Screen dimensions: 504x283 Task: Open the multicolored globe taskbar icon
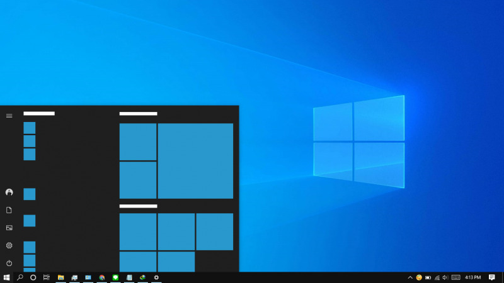coord(143,277)
